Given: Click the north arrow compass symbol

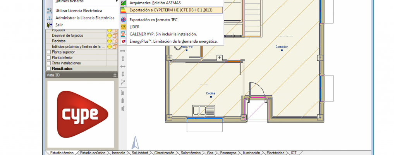Looking at the screenshot, I should pos(136,143).
